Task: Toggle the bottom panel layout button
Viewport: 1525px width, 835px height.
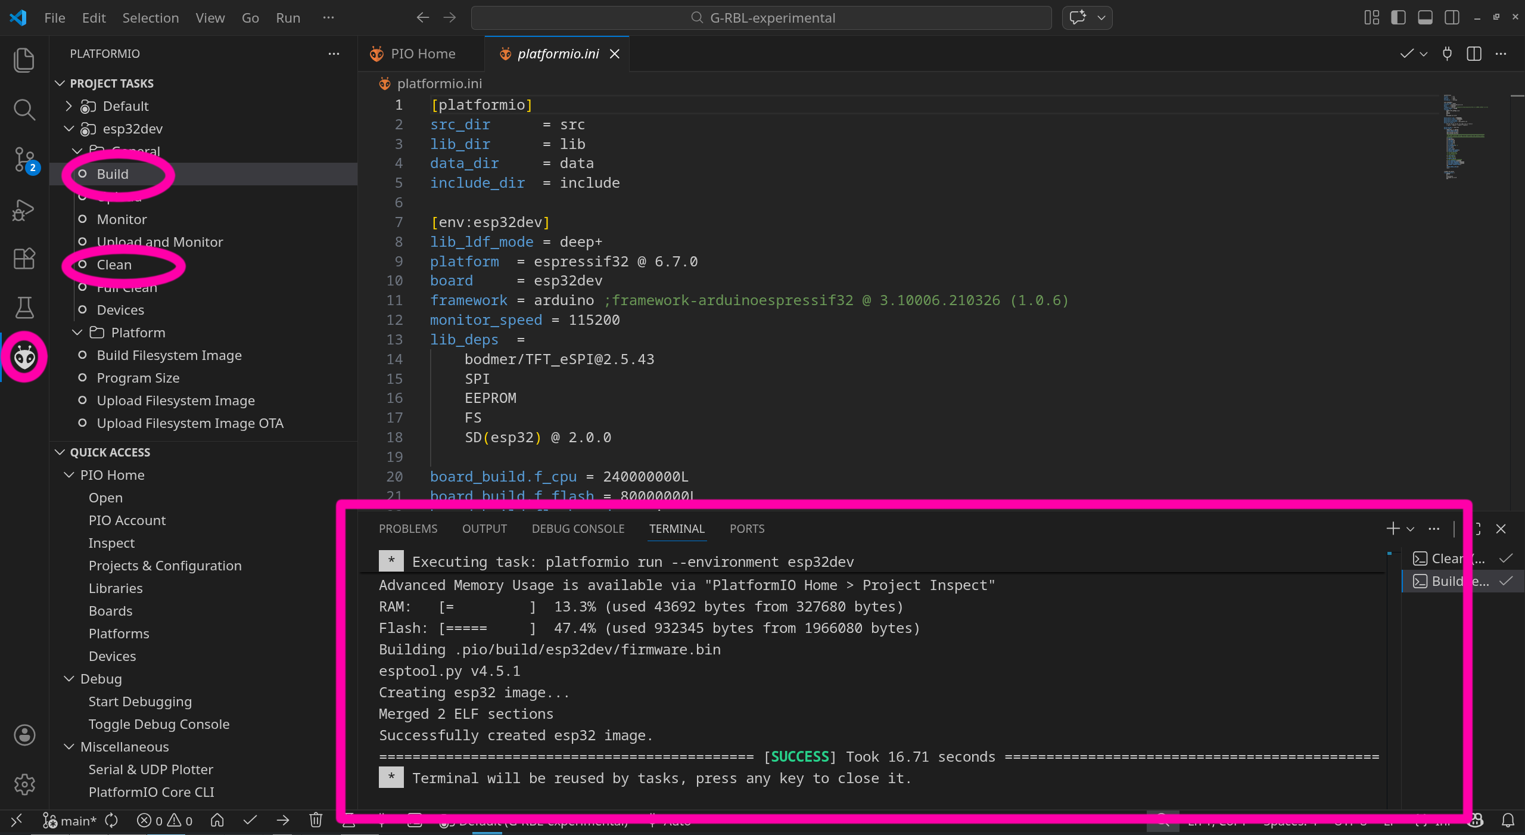Action: (1425, 18)
